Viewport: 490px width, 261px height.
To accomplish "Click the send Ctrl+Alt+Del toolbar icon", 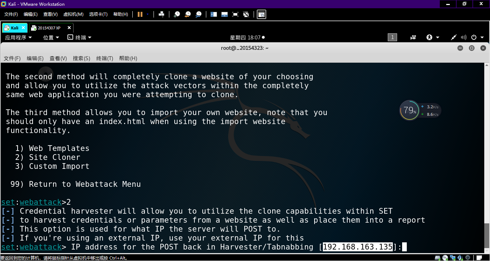I will pyautogui.click(x=161, y=14).
